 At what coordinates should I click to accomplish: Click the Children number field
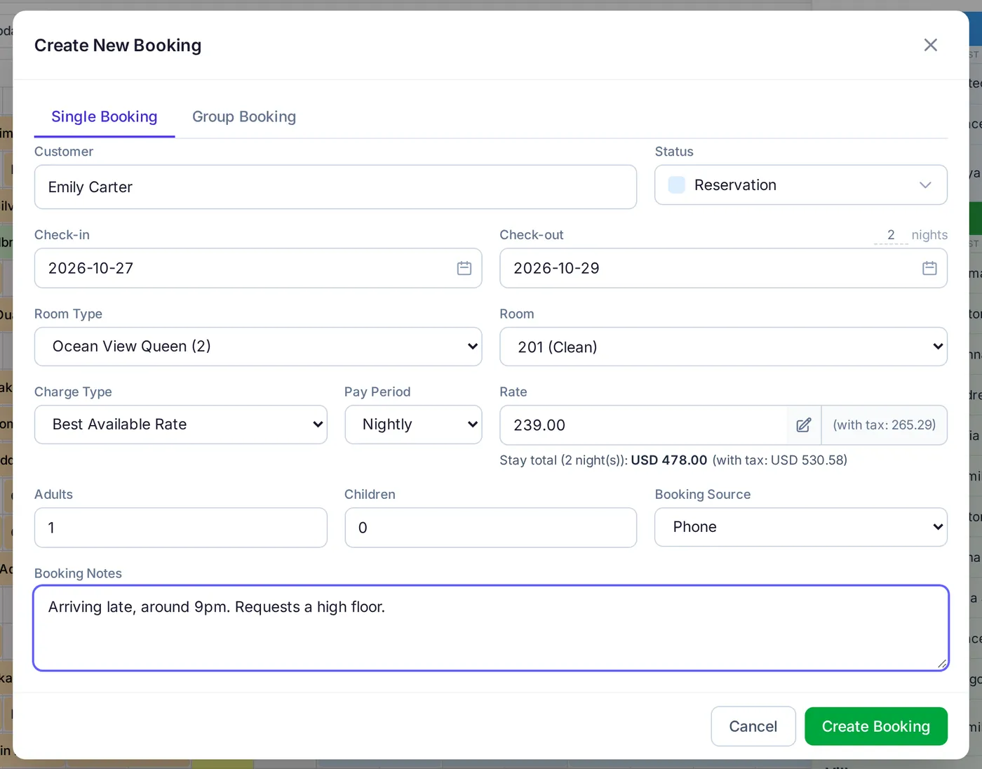[x=490, y=528]
